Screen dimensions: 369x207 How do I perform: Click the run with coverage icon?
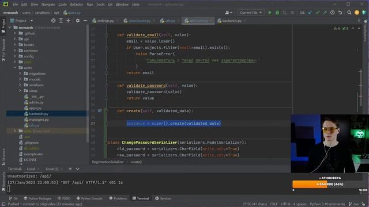click(285, 13)
